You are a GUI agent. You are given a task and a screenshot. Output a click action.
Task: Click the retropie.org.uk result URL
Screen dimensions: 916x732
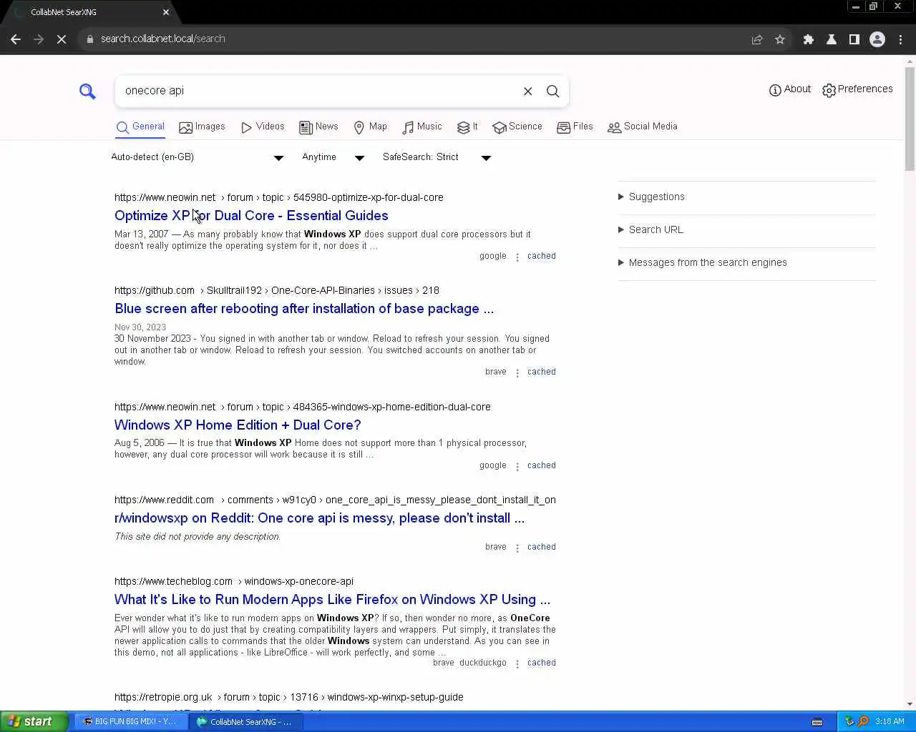tap(289, 697)
